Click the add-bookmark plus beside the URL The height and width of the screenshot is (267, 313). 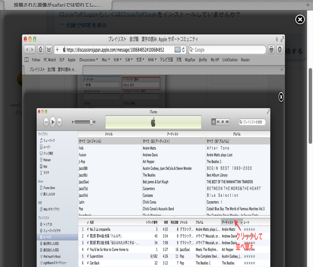[x=57, y=50]
